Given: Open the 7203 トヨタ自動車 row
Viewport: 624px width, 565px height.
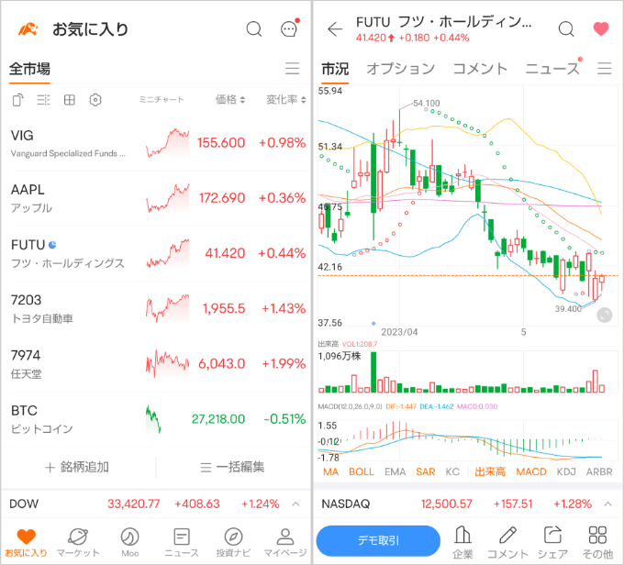Looking at the screenshot, I should click(x=156, y=309).
